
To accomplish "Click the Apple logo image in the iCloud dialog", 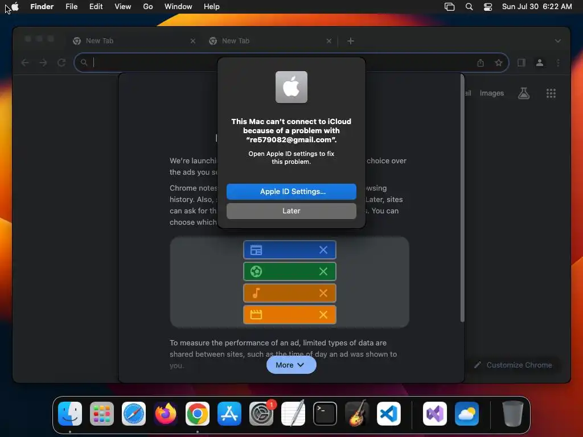I will coord(291,87).
